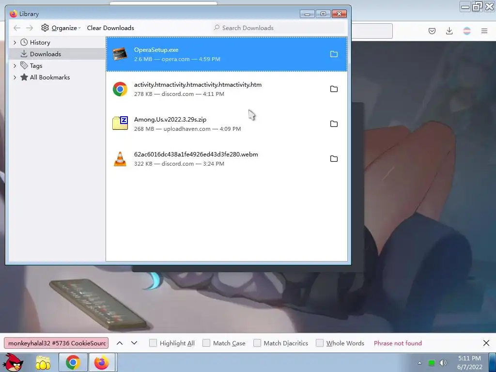
Task: Select Tags in the Library sidebar
Action: (x=36, y=66)
